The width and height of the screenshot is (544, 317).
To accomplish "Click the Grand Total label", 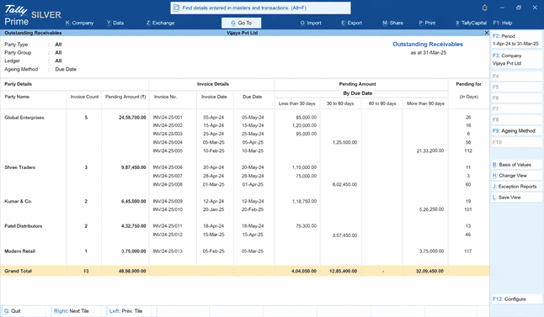I will 18,271.
